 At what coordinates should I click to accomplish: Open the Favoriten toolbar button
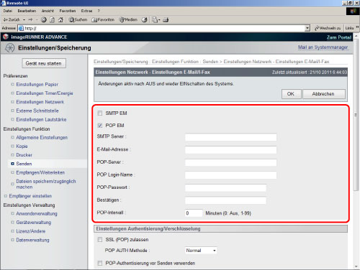[x=103, y=20]
